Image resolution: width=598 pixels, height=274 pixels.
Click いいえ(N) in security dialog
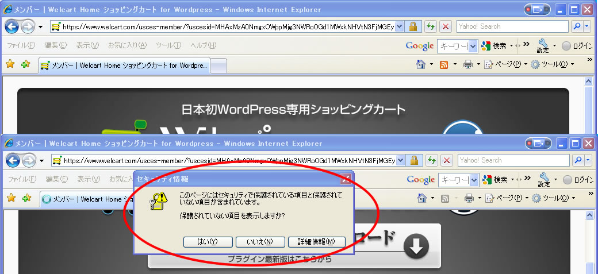(260, 242)
